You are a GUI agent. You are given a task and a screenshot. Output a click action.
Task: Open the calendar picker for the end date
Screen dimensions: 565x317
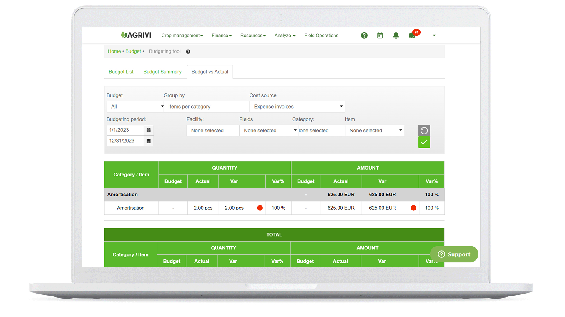(x=149, y=141)
